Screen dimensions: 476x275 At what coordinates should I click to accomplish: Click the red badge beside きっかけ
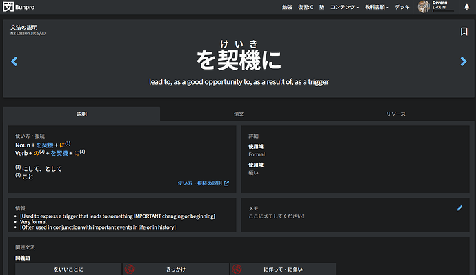(x=129, y=269)
